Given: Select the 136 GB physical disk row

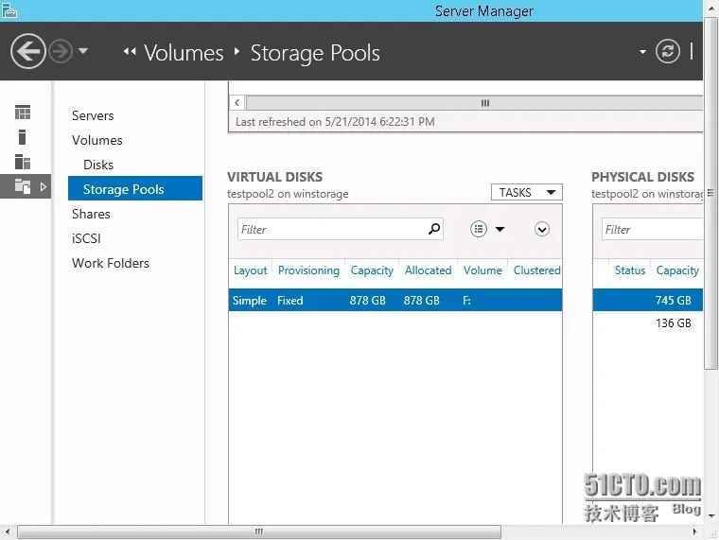Looking at the screenshot, I should [647, 322].
